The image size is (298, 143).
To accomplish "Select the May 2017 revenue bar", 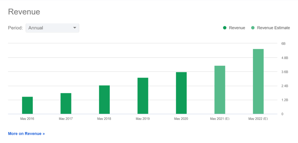I will (x=66, y=103).
